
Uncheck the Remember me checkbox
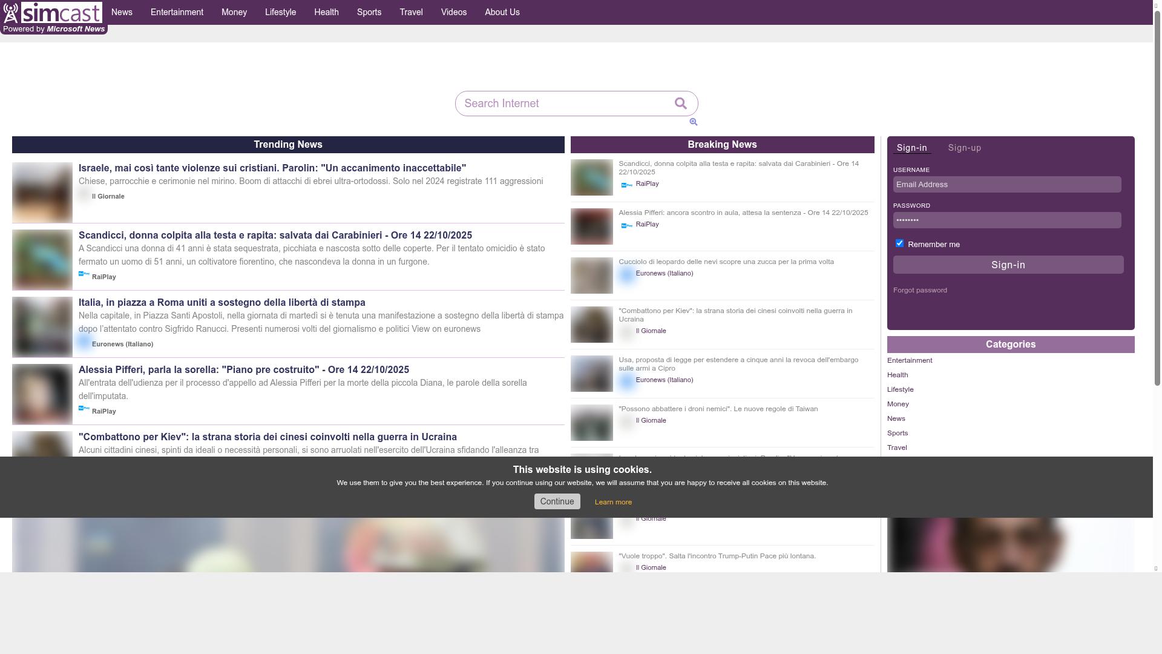(899, 243)
